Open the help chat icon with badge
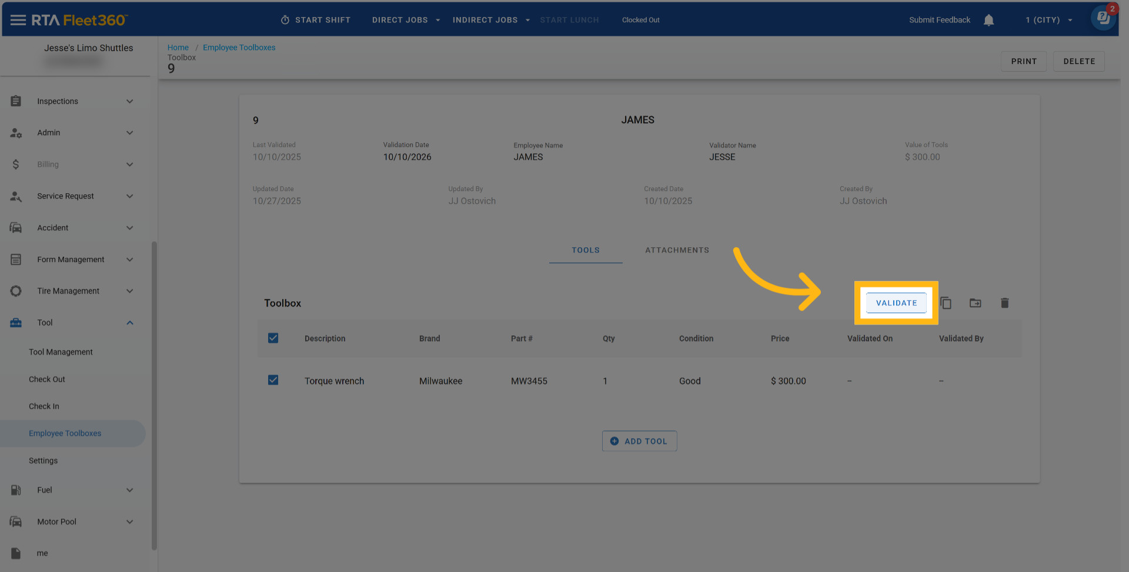 pyautogui.click(x=1103, y=18)
